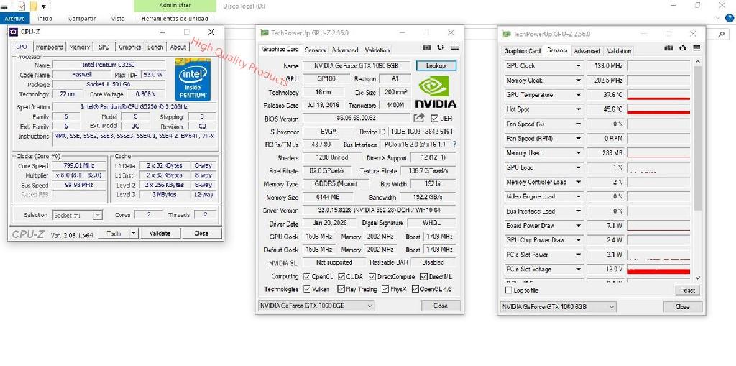Click the Reset button in Sensors window
This screenshot has width=736, height=366.
coord(687,290)
